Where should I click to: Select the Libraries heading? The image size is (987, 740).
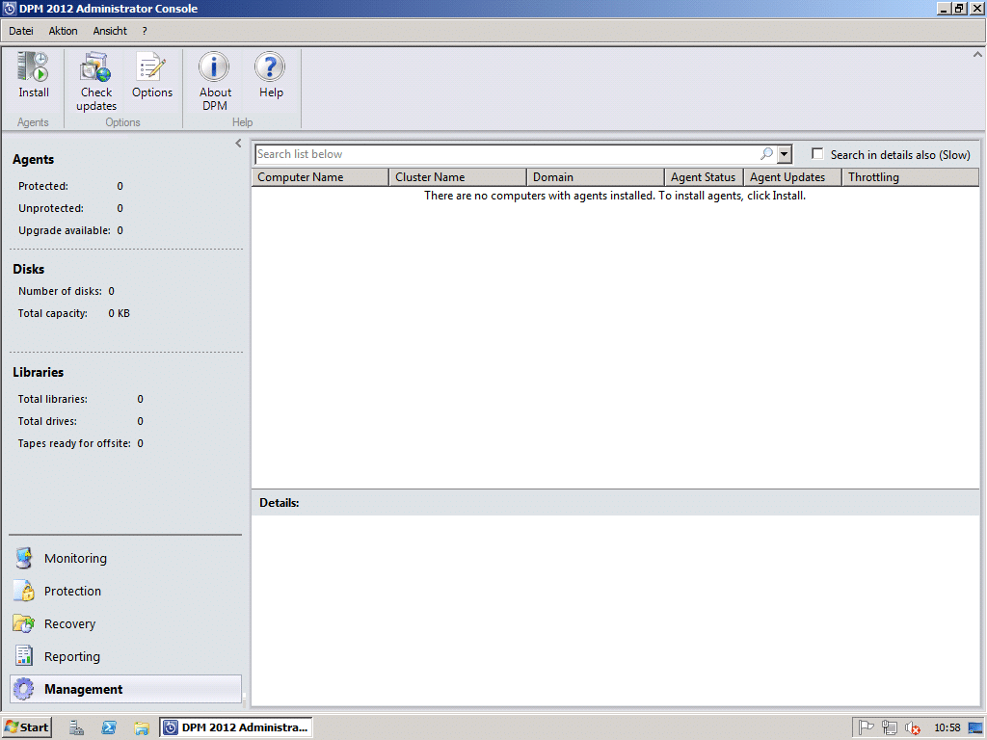click(x=38, y=373)
